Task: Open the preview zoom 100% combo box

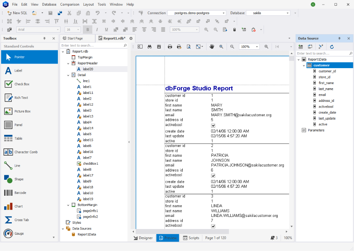Action: (x=249, y=47)
